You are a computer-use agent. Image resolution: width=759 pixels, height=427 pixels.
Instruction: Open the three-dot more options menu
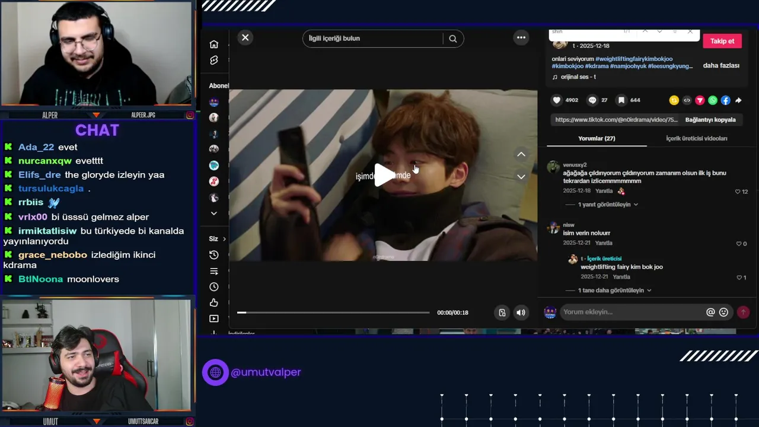click(x=521, y=37)
